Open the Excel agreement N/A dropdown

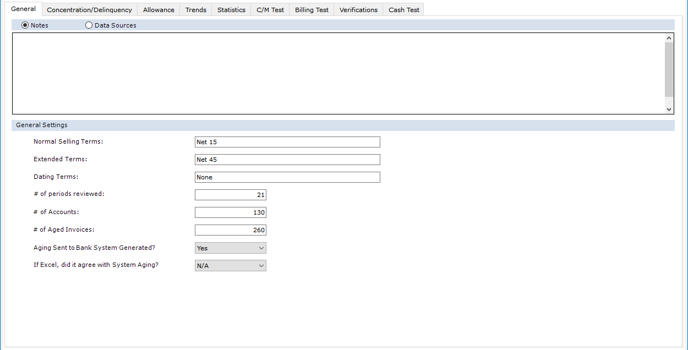pos(231,266)
